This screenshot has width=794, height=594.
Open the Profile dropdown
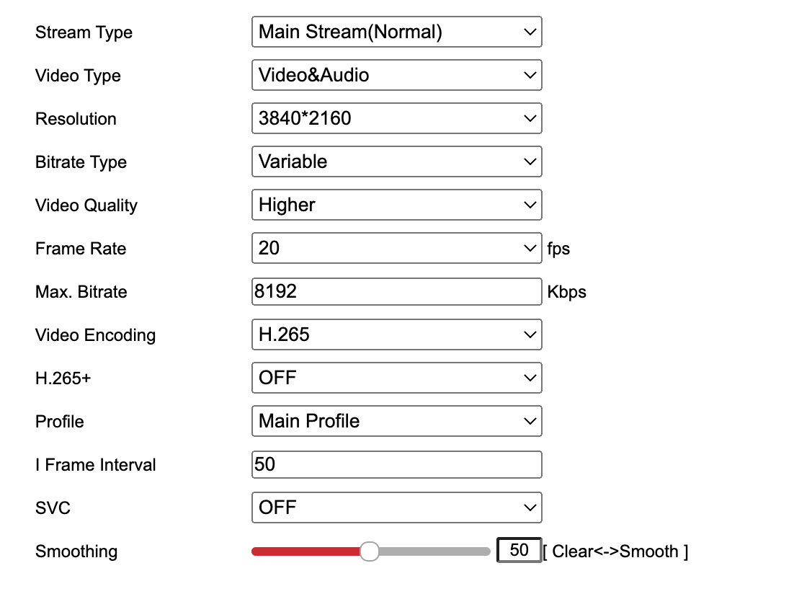pyautogui.click(x=396, y=422)
